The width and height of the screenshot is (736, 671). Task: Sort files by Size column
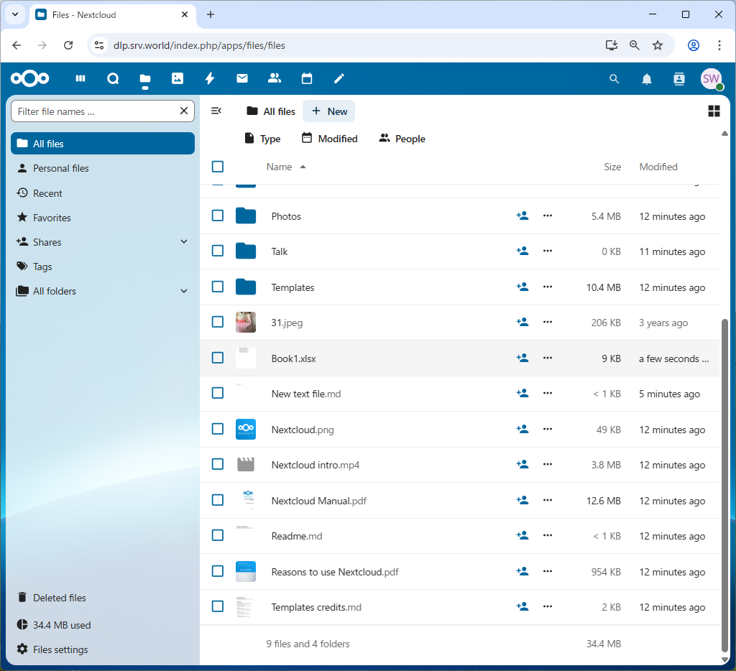tap(612, 167)
